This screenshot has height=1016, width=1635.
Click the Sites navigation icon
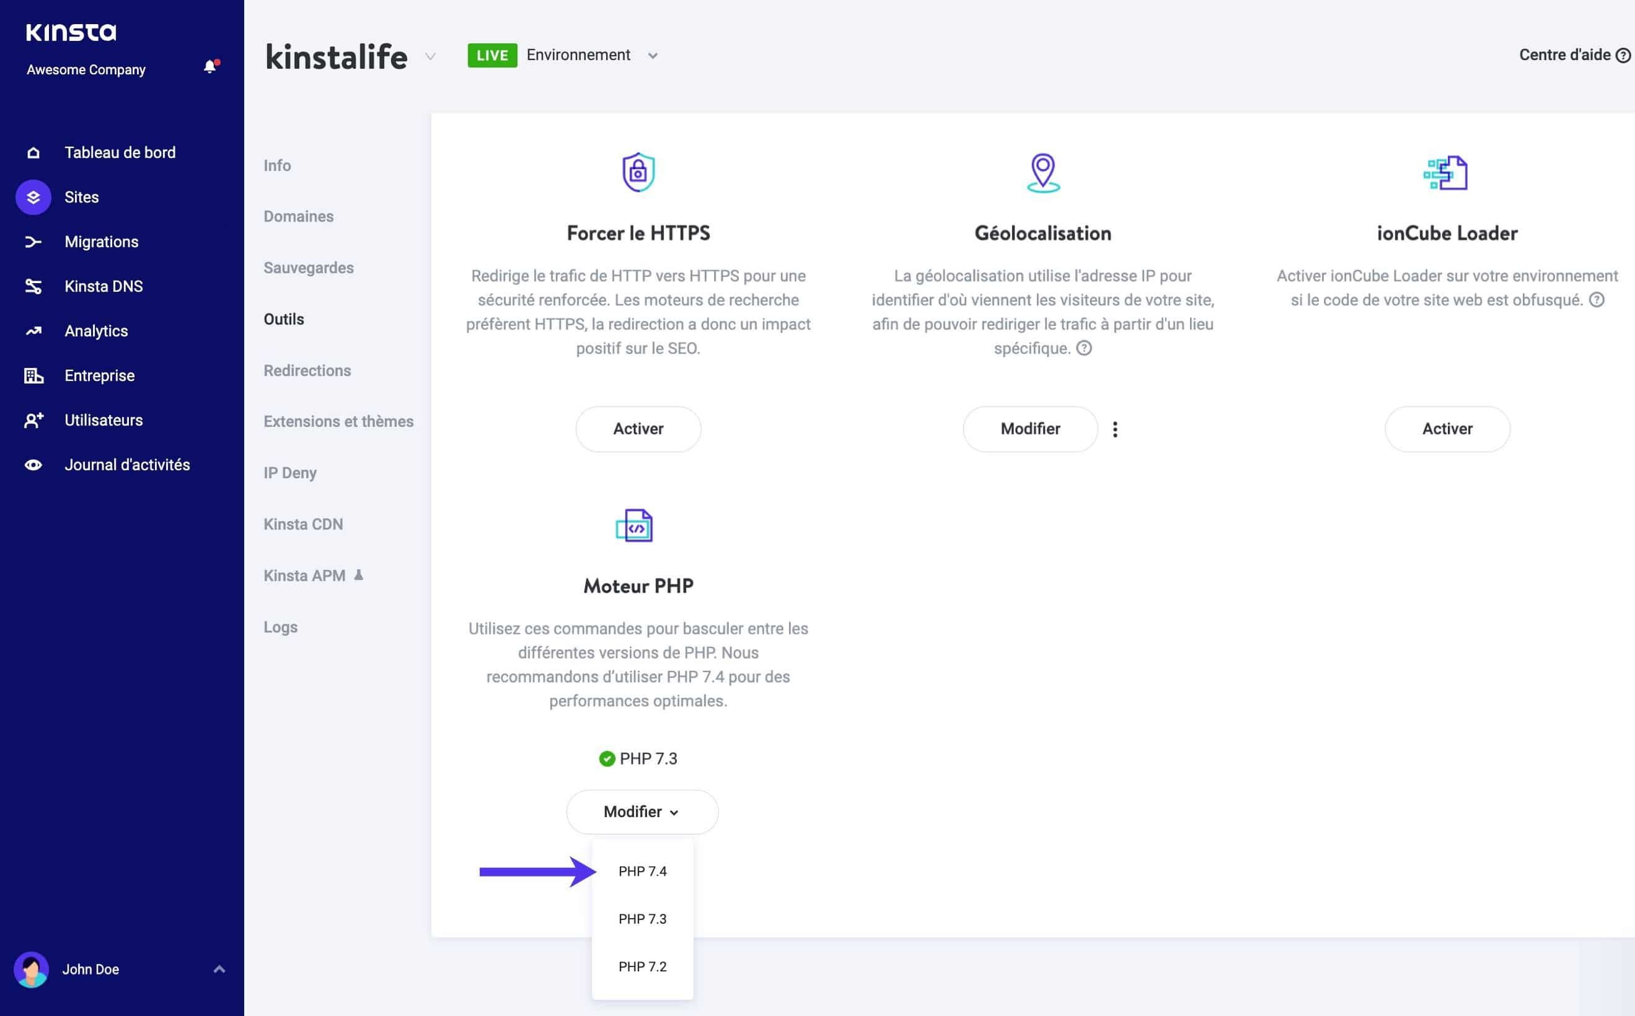[x=32, y=196]
